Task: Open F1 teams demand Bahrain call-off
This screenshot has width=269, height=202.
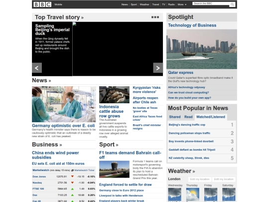Action: [130, 155]
